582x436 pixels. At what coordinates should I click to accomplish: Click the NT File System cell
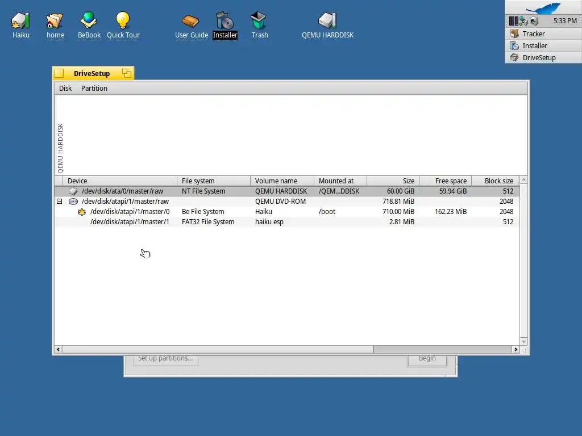click(203, 191)
